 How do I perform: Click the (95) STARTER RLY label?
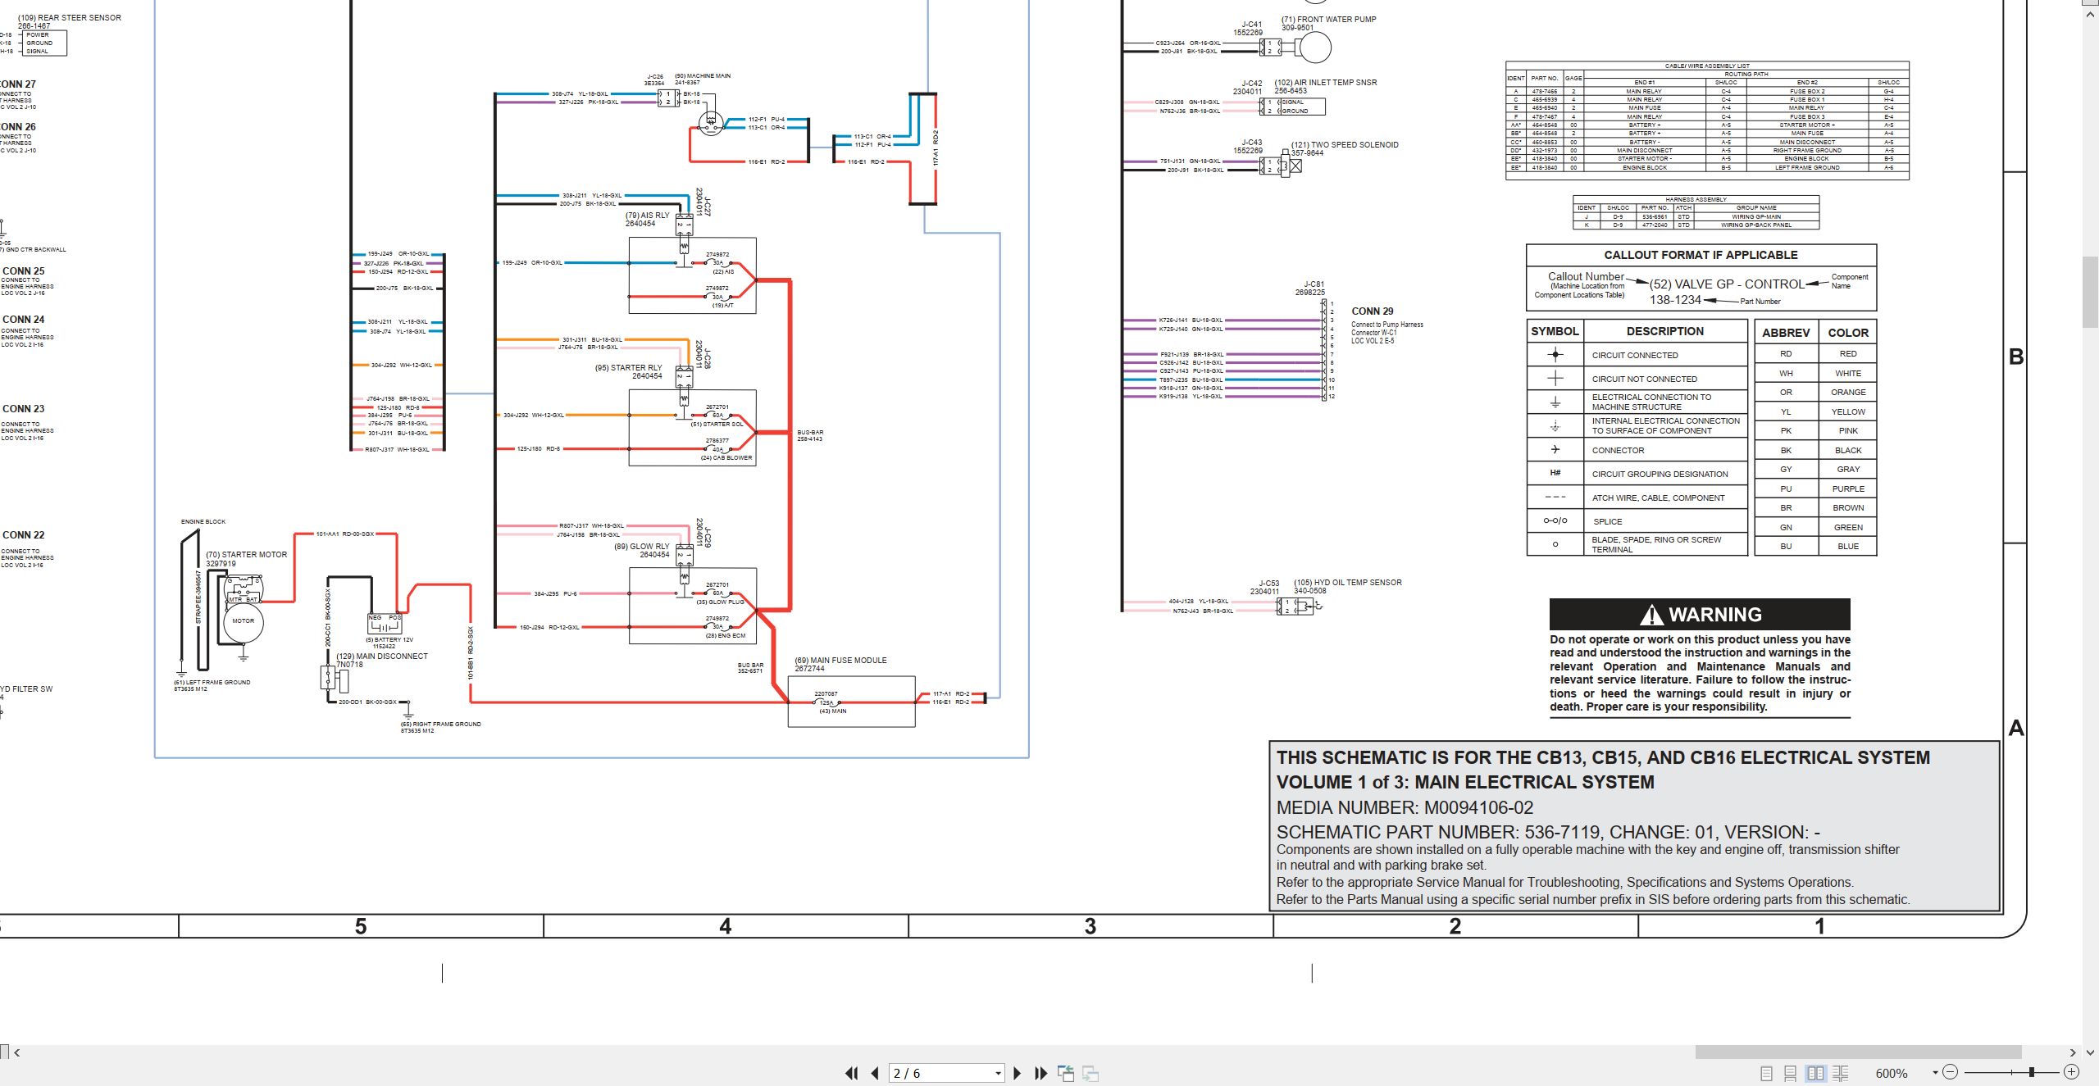pos(629,368)
